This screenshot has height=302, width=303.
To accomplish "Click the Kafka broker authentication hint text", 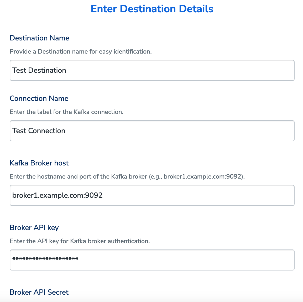I will tap(80, 241).
